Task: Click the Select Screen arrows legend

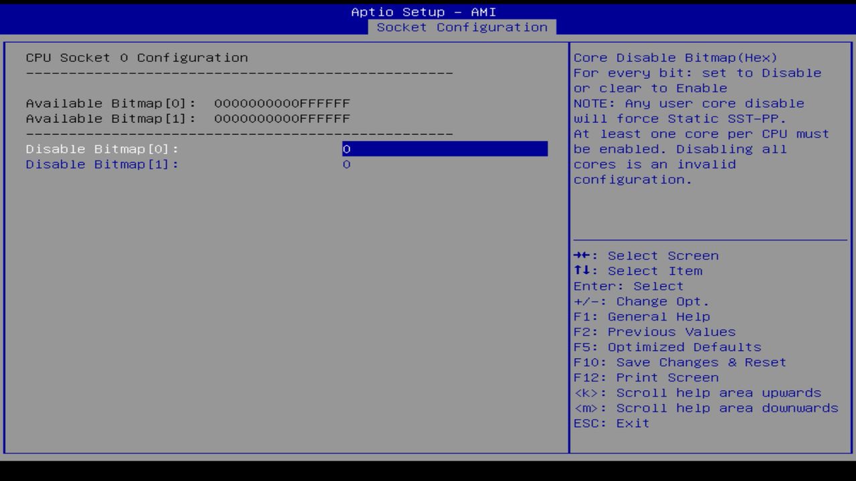Action: (x=645, y=255)
